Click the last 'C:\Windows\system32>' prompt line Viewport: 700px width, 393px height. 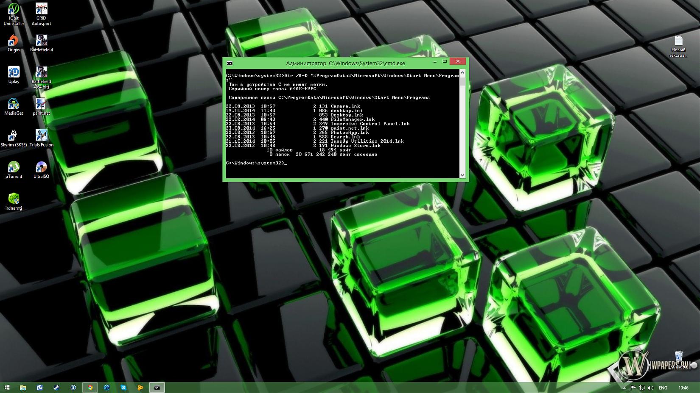tap(255, 163)
